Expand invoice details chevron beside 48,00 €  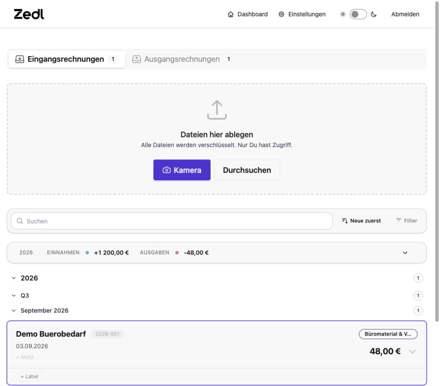(412, 351)
